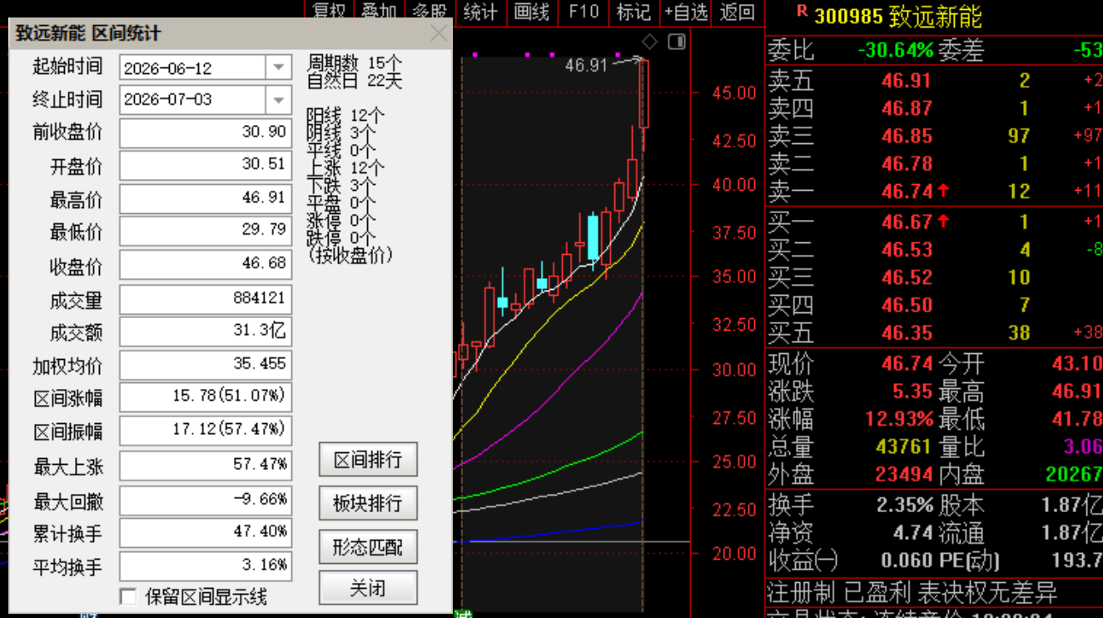Enable 保留区间显示线 checkbox
Viewport: 1103px width, 618px height.
[x=128, y=596]
